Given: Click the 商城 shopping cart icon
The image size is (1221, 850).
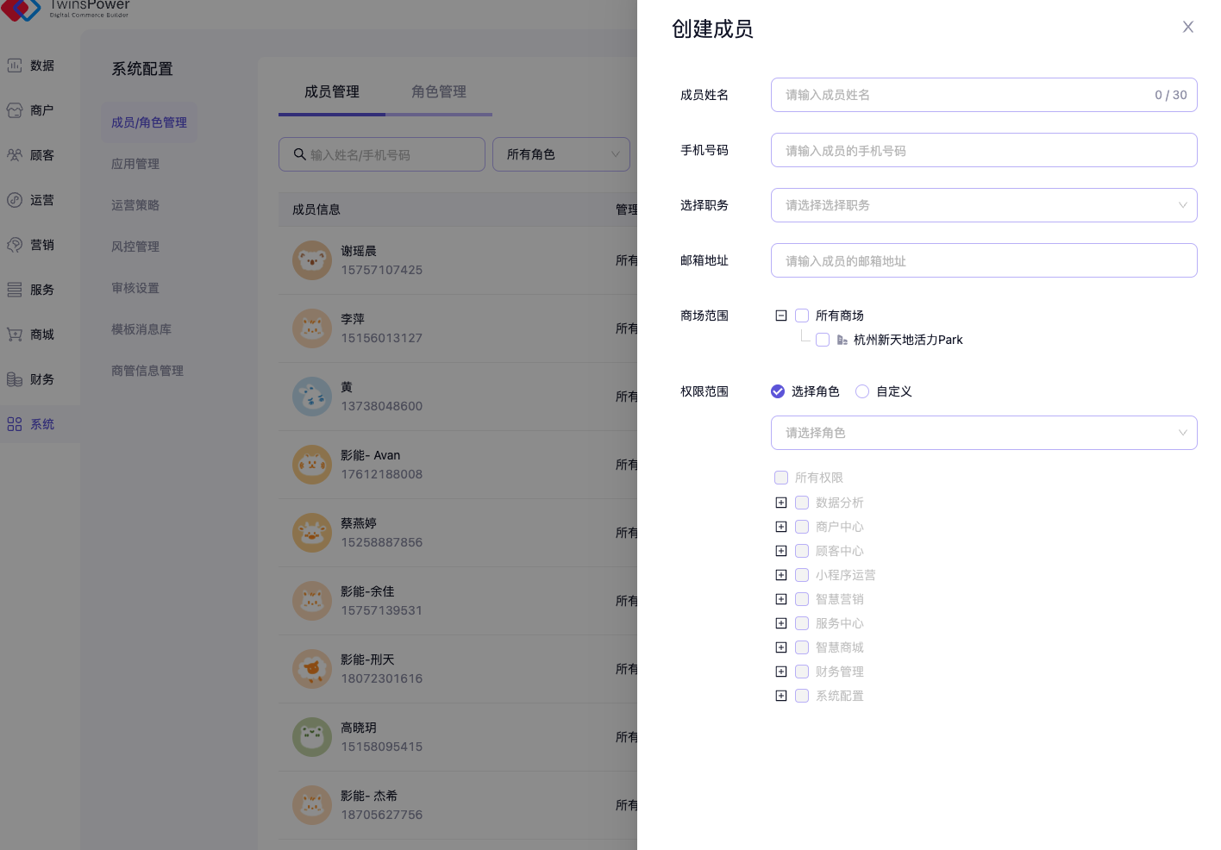Looking at the screenshot, I should 15,334.
